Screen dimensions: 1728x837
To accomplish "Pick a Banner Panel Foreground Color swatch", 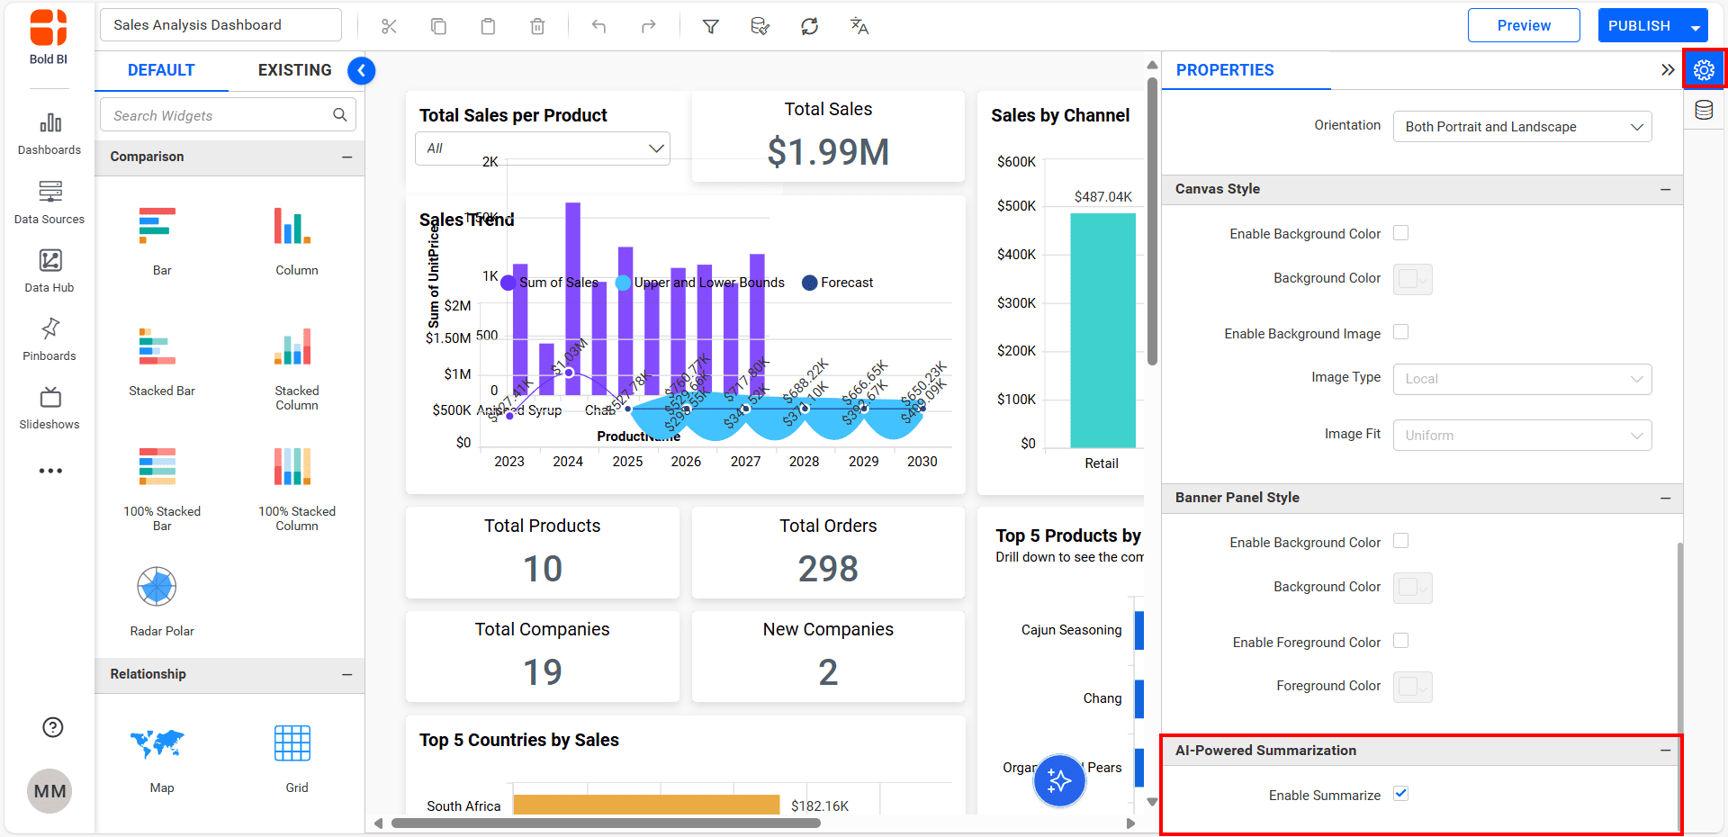I will pyautogui.click(x=1411, y=687).
